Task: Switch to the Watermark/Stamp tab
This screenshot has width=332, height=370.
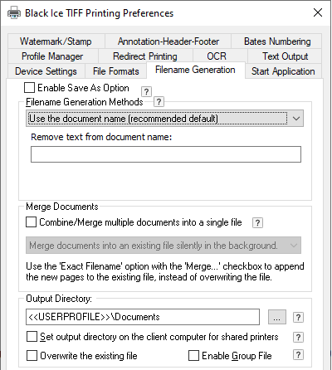Action: tap(56, 41)
